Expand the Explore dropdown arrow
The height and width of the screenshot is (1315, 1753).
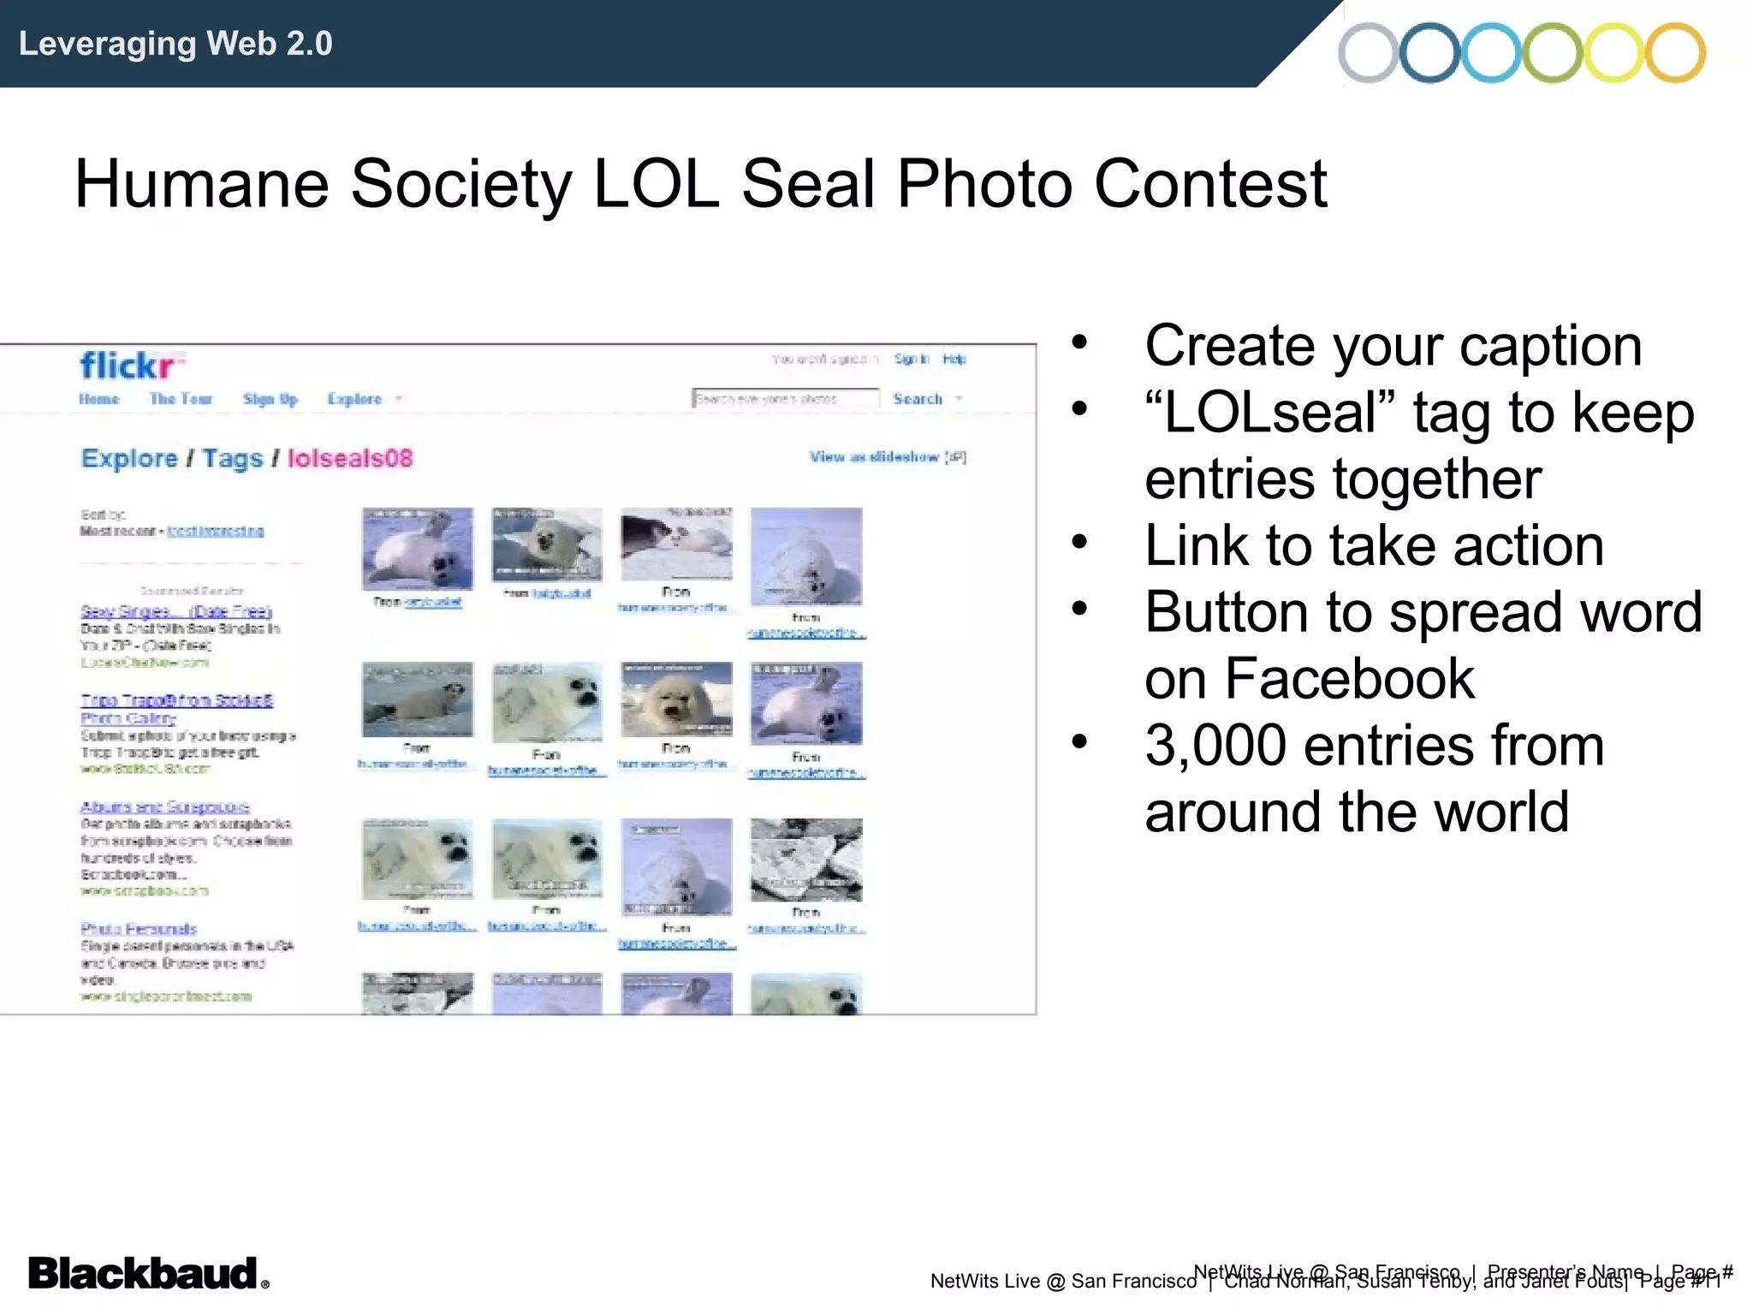398,399
